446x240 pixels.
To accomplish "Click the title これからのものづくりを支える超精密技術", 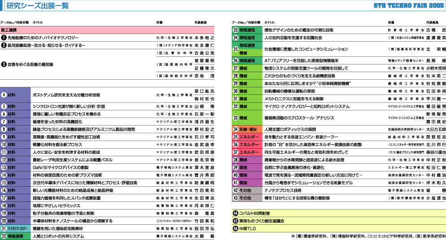I will coord(300,76).
